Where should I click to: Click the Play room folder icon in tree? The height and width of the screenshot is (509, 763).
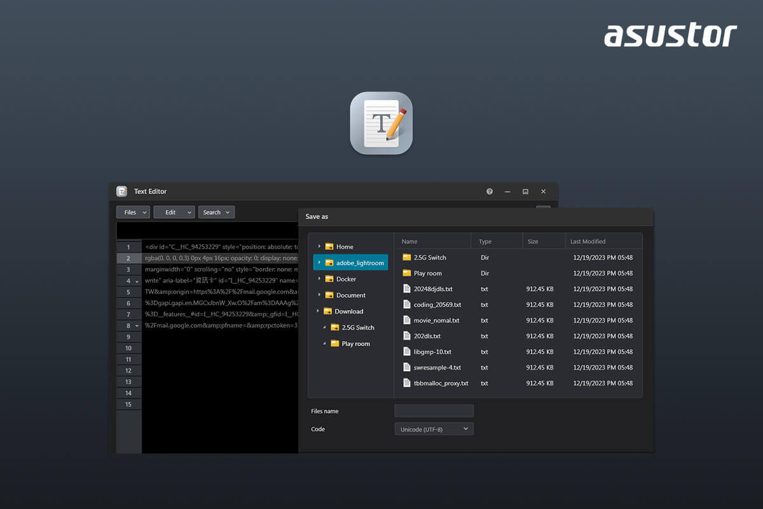(x=335, y=344)
